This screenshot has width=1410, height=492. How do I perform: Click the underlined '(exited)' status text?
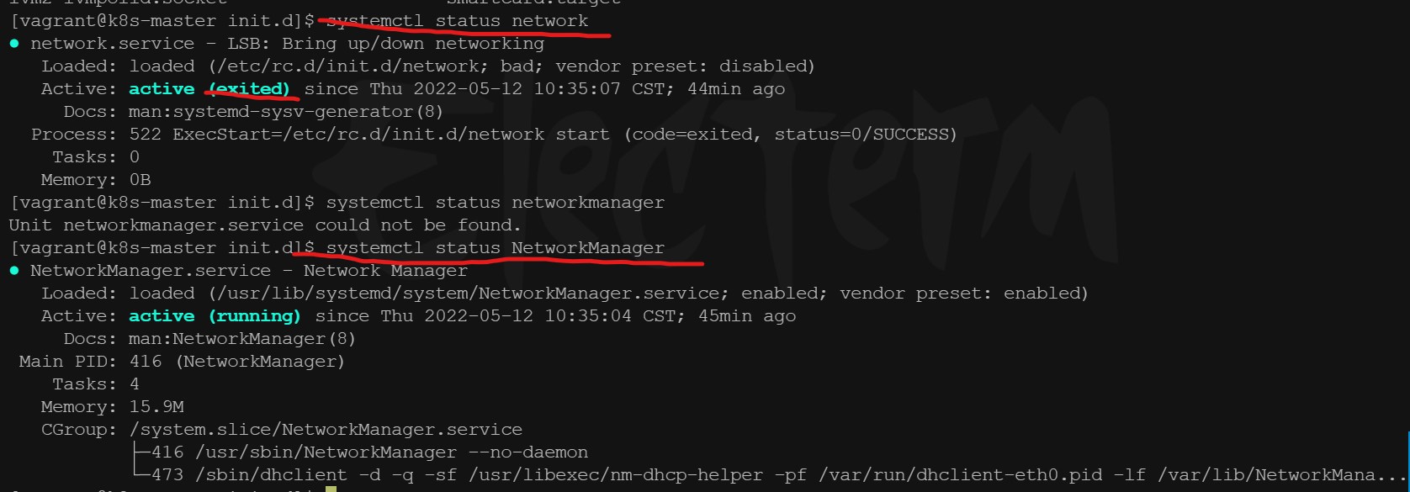click(249, 88)
